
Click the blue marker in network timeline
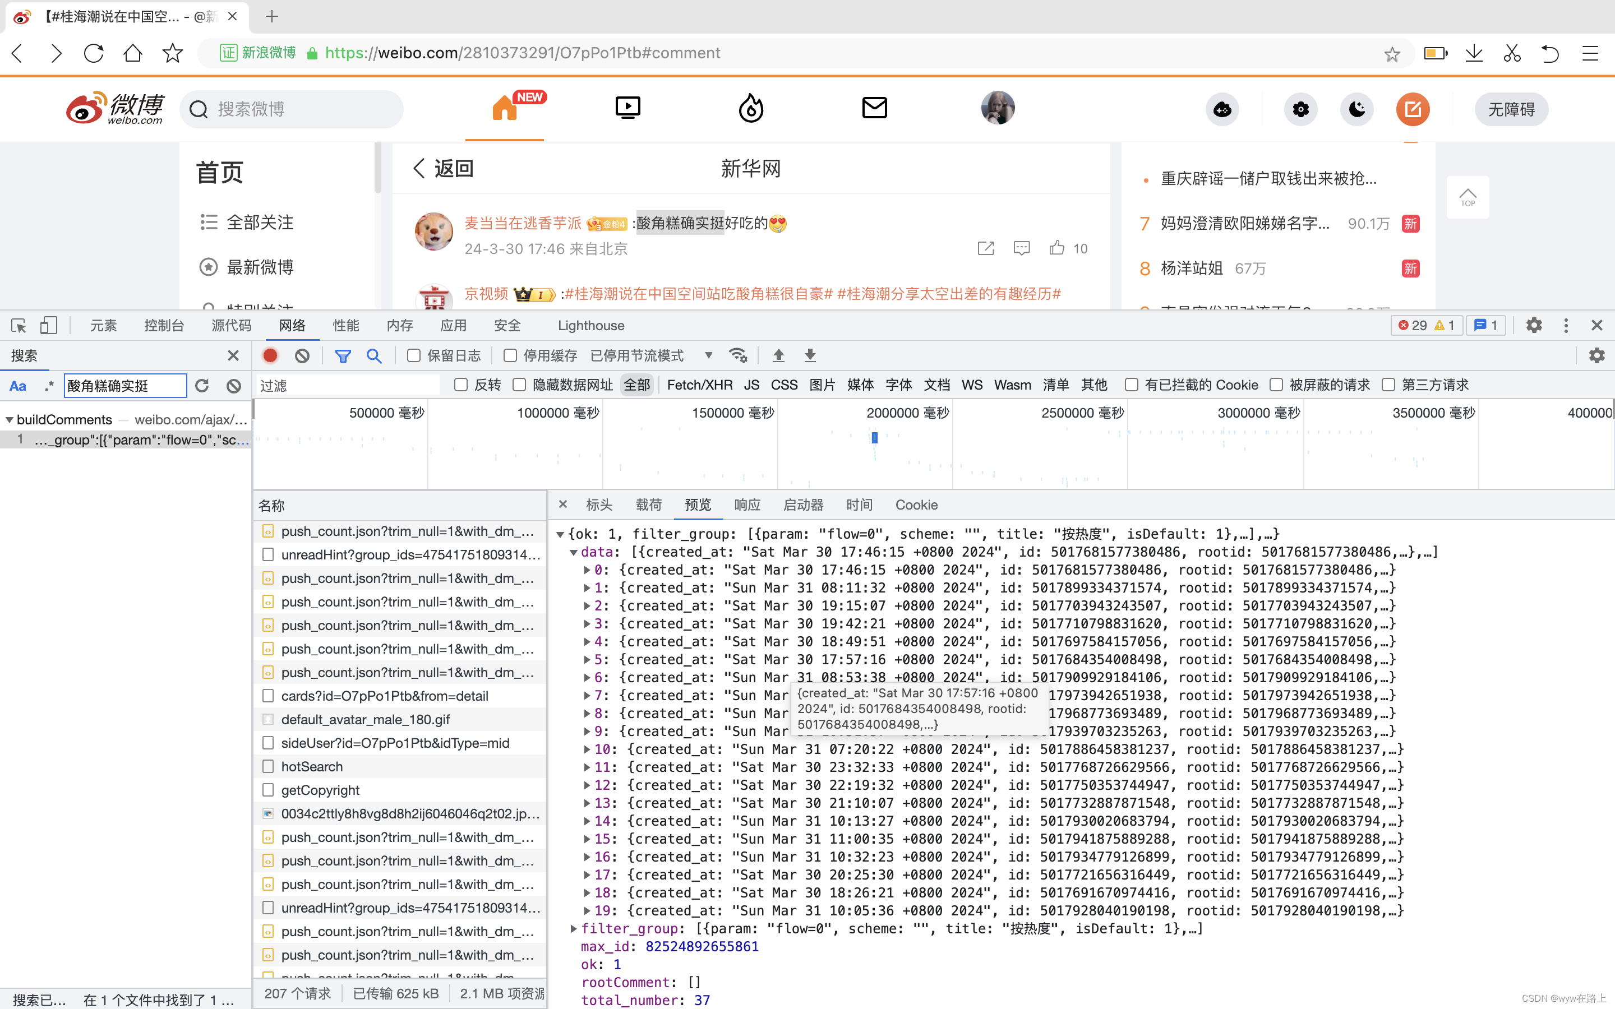pyautogui.click(x=874, y=438)
